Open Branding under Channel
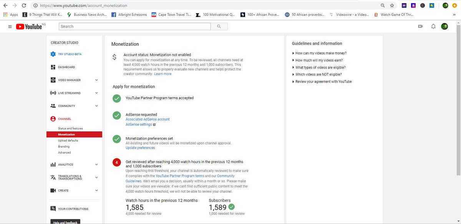Viewport: 461px width, 224px height. (64, 146)
